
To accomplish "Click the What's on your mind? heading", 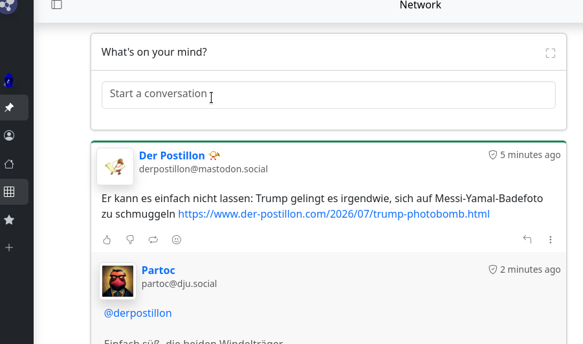I will [154, 52].
